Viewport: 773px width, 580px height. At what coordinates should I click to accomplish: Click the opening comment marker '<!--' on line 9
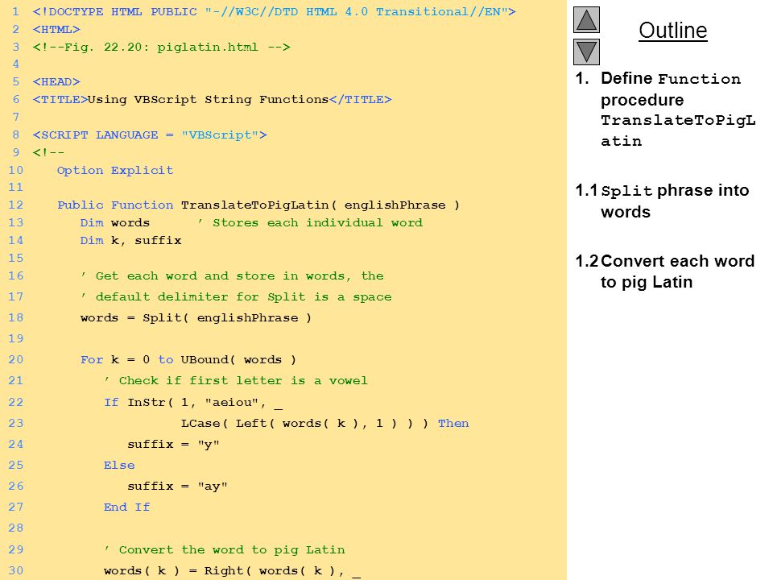[48, 153]
